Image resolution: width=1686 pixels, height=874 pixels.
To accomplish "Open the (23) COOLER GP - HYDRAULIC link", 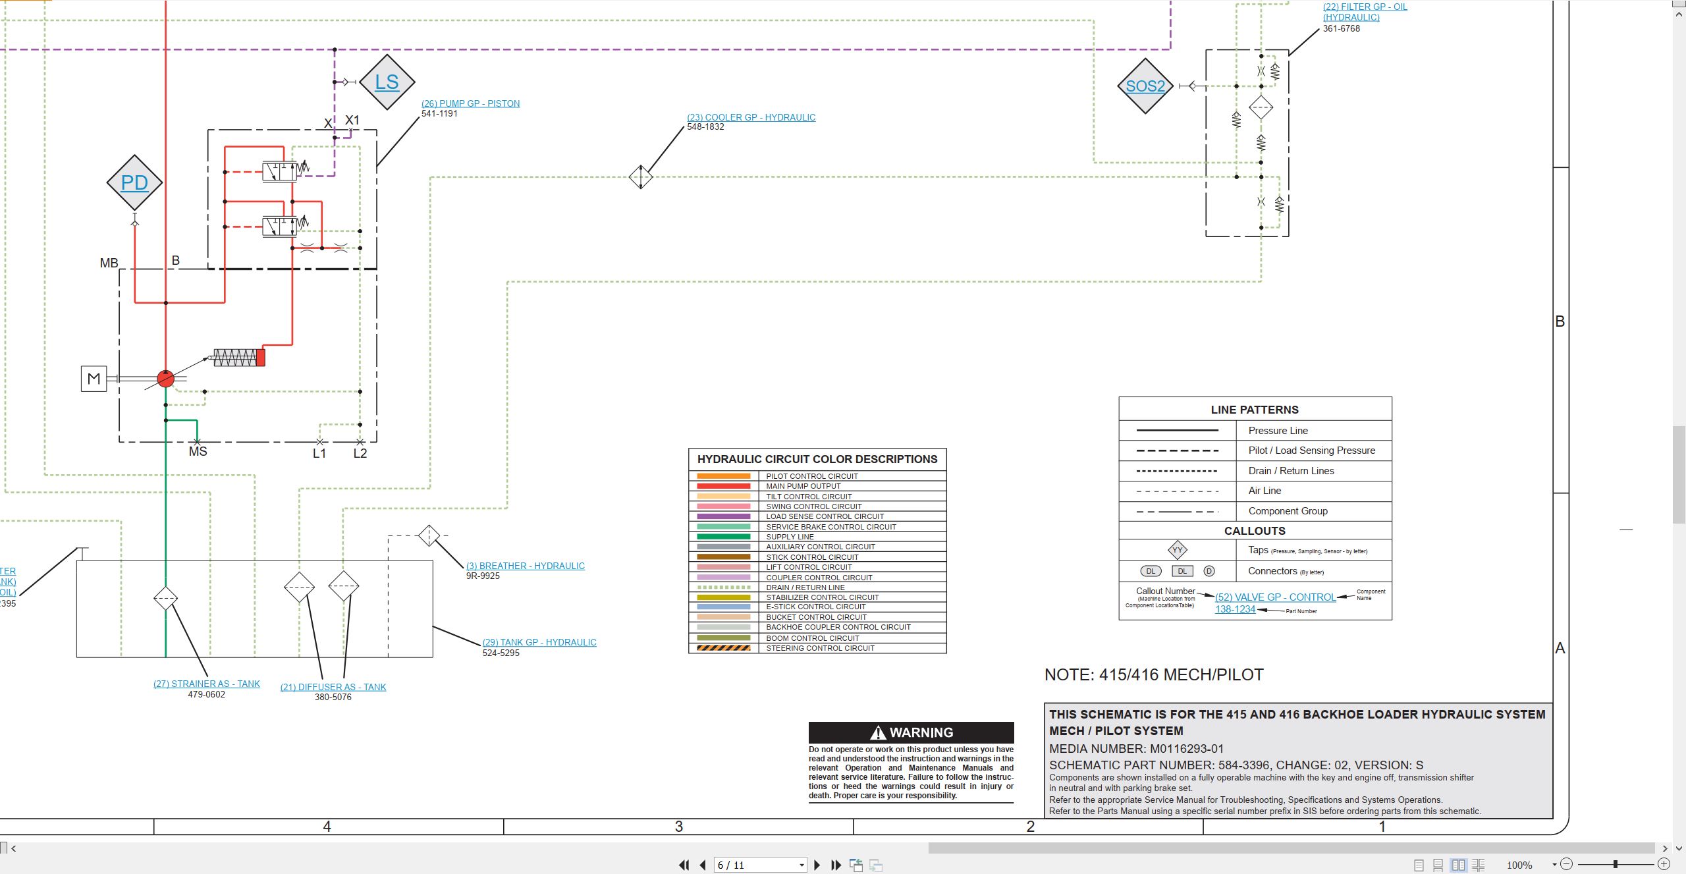I will [x=751, y=117].
